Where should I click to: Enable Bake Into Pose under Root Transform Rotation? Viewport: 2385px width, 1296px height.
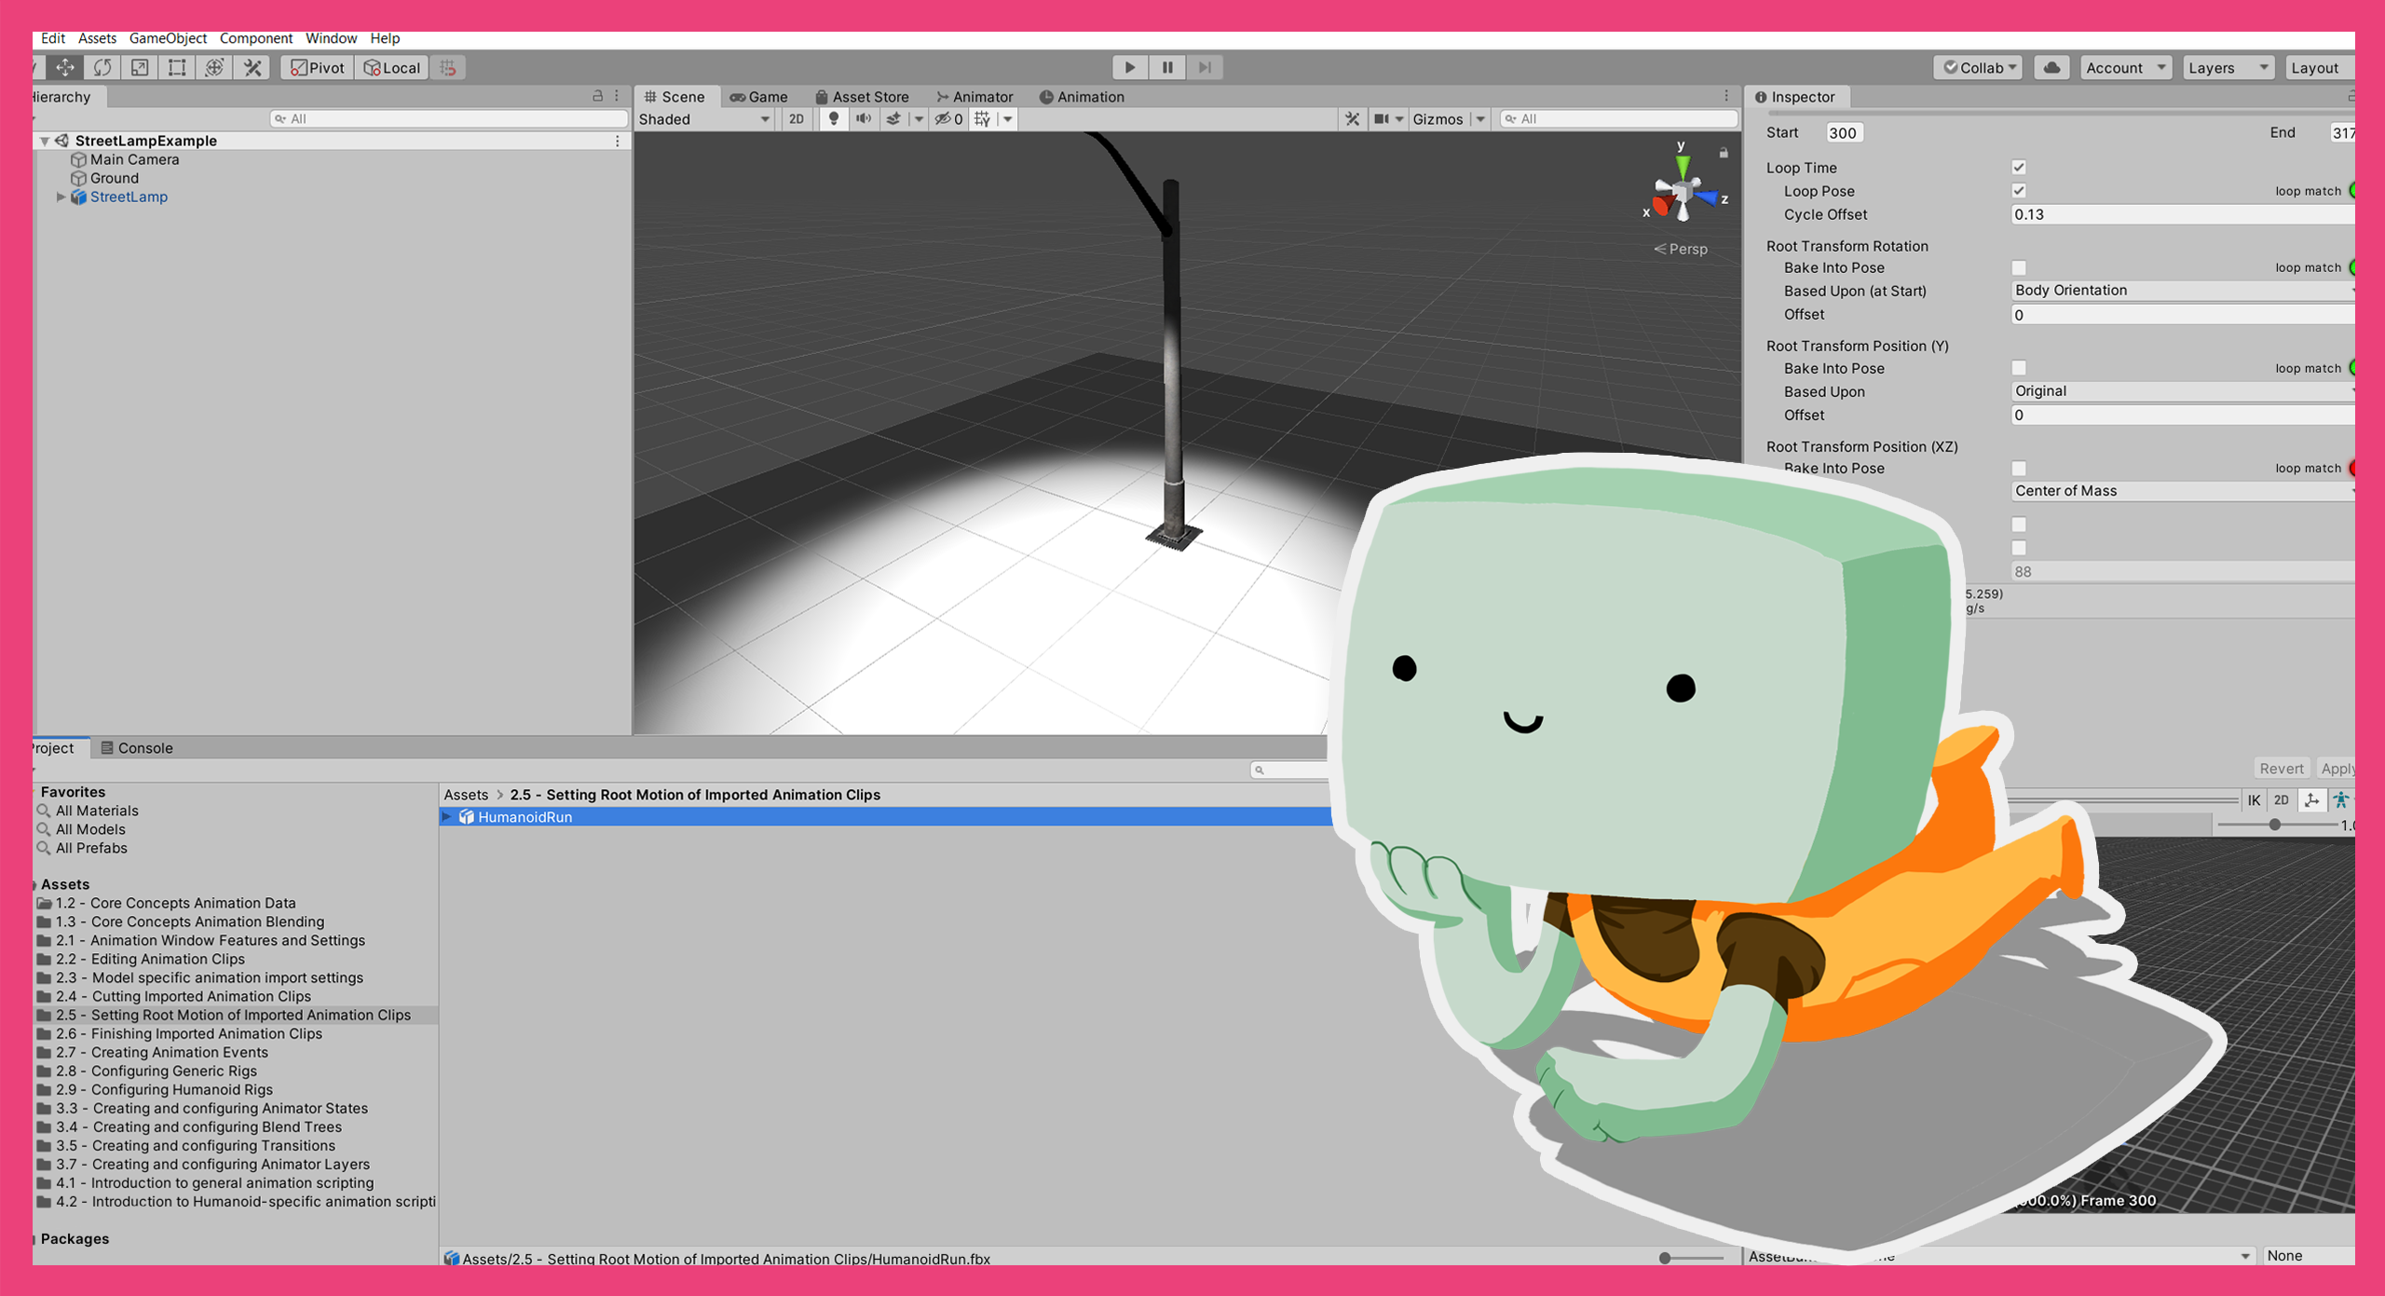coord(2018,267)
